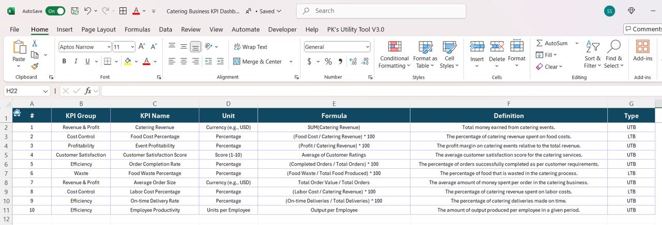Click red font color in quick access toolbar

(x=136, y=11)
